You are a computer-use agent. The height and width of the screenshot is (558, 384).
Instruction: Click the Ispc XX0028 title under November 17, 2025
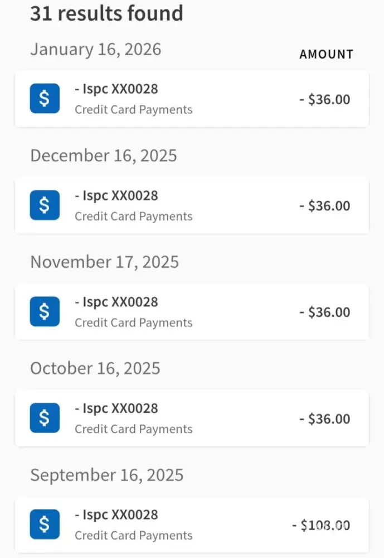coord(116,302)
